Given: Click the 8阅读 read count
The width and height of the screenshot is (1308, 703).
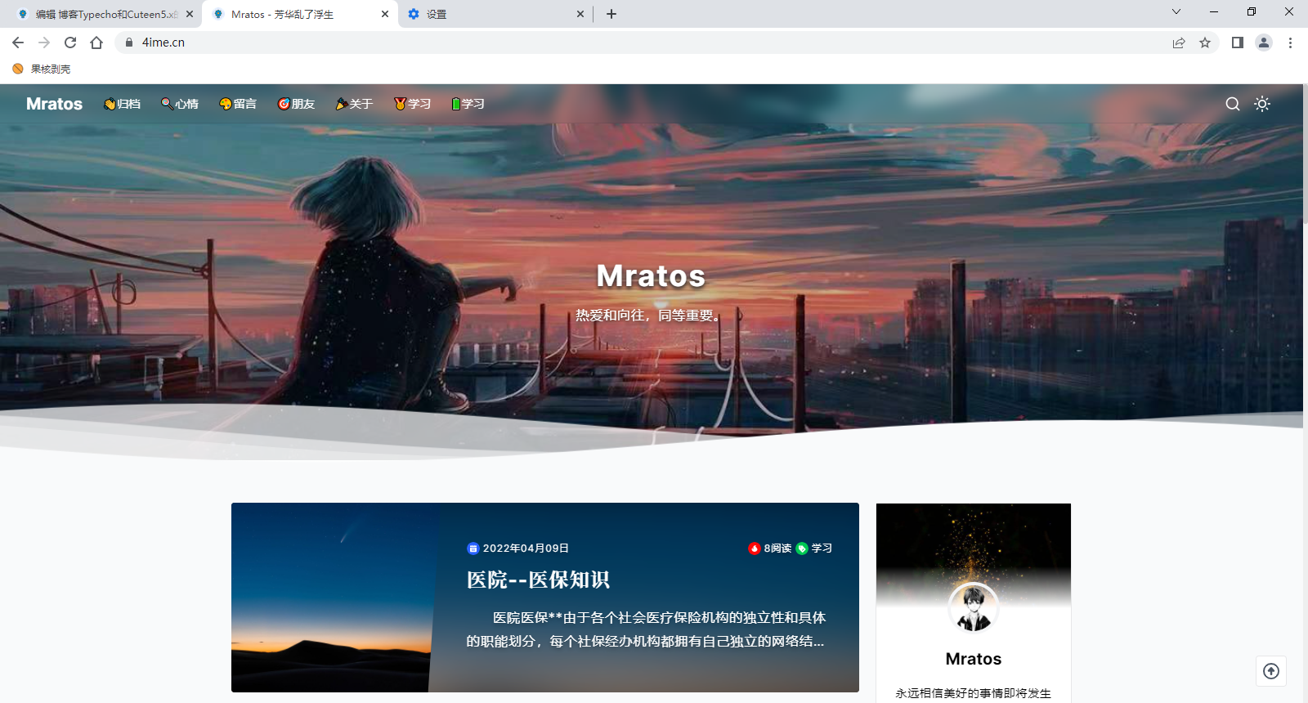Looking at the screenshot, I should [x=777, y=549].
